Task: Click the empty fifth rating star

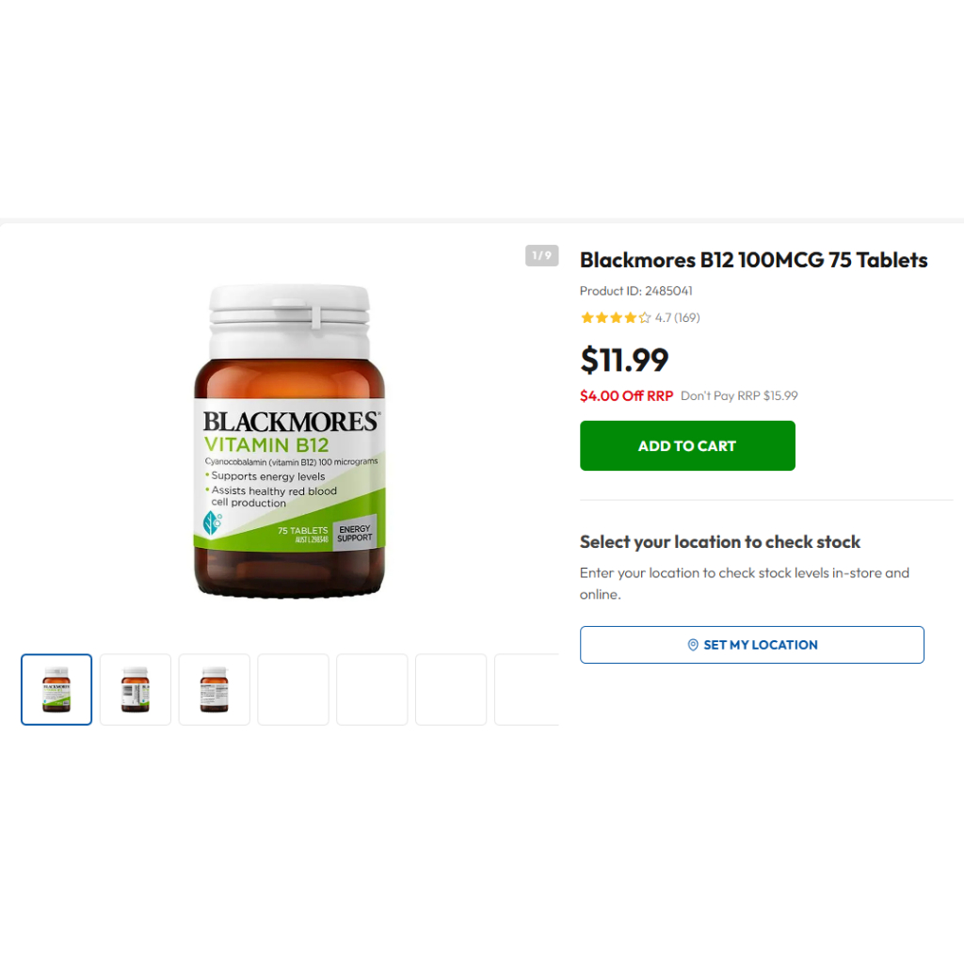Action: tap(644, 317)
